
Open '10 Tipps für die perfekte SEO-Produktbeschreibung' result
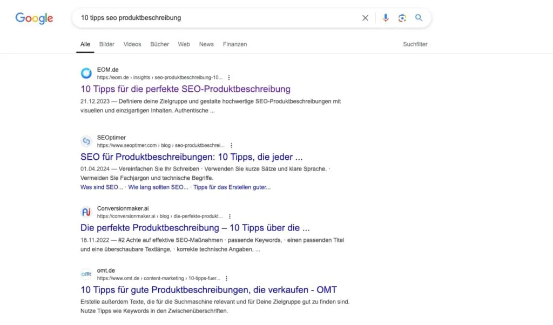(186, 89)
